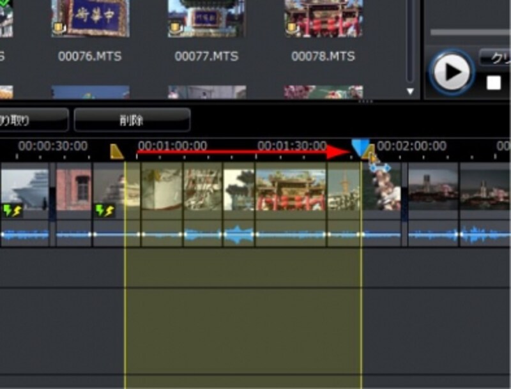Click lightning effect badge on third timeline clip
Viewport: 511px width, 389px height.
(x=104, y=210)
